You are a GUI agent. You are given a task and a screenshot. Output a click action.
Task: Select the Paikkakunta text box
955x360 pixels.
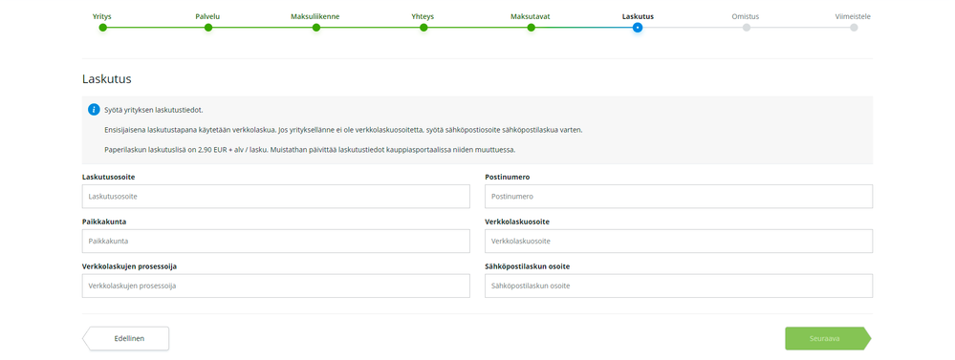click(x=276, y=241)
